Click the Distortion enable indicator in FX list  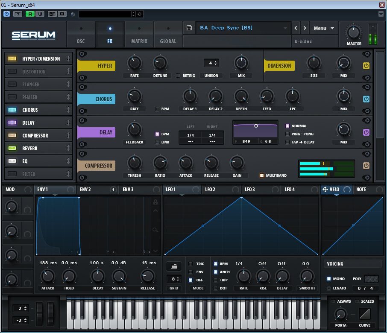(12, 71)
